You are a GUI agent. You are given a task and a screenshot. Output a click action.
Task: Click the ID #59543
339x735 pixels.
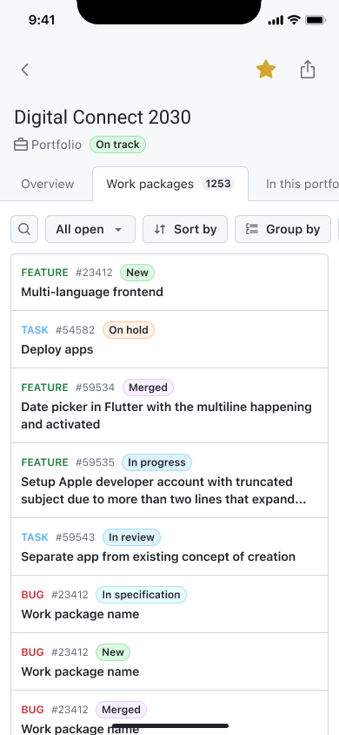(x=76, y=537)
